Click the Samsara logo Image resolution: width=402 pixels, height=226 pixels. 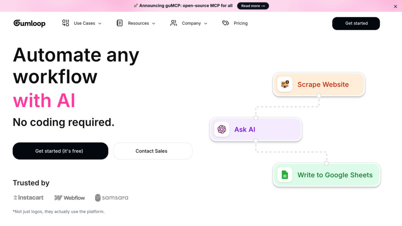pyautogui.click(x=111, y=197)
